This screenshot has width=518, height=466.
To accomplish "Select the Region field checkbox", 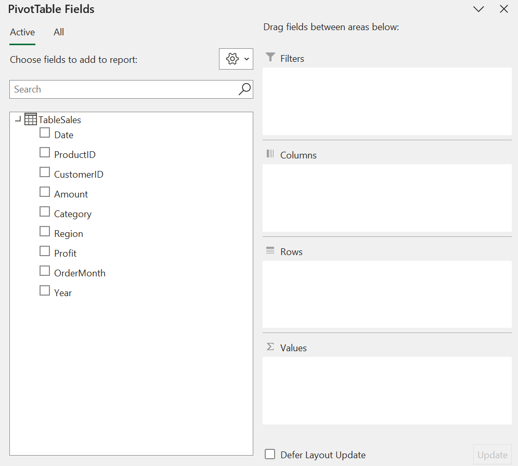I will (x=45, y=232).
